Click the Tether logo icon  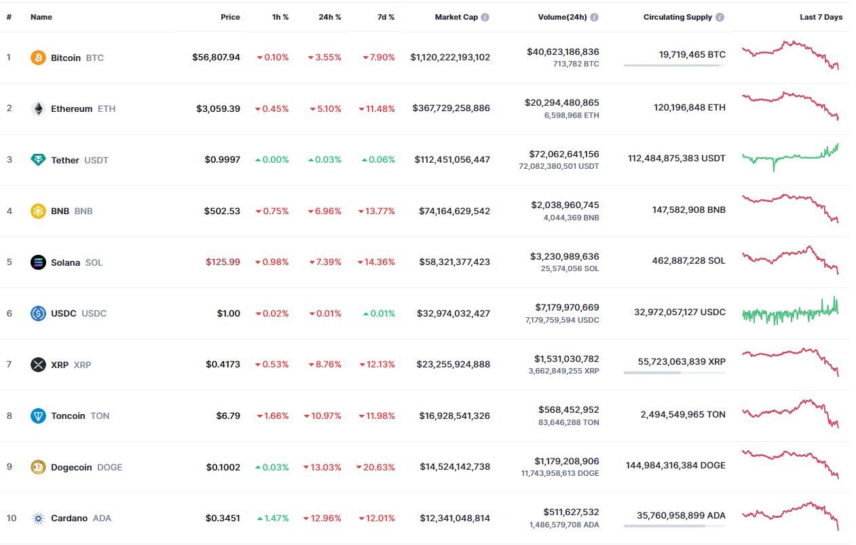click(38, 160)
